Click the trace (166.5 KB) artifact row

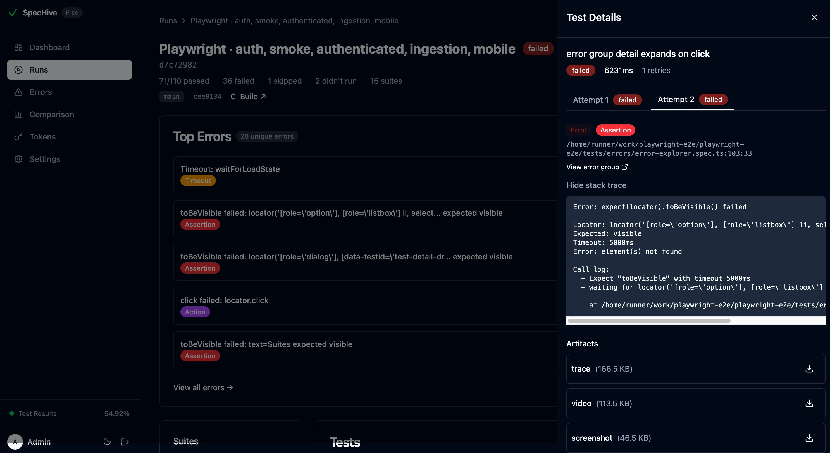(696, 369)
